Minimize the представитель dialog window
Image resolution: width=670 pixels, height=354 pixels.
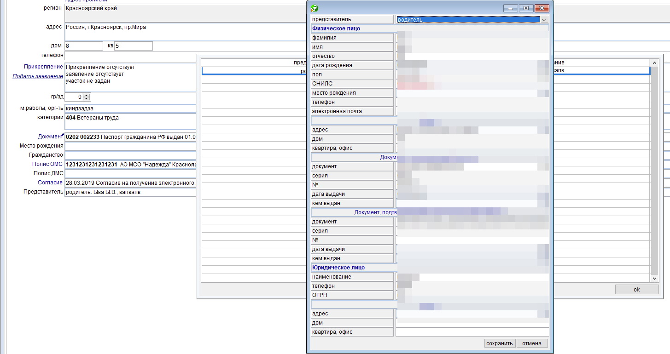(510, 8)
